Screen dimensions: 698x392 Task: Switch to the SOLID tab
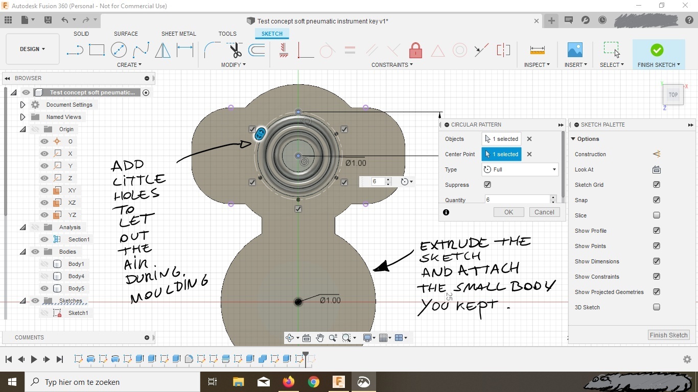(x=81, y=34)
